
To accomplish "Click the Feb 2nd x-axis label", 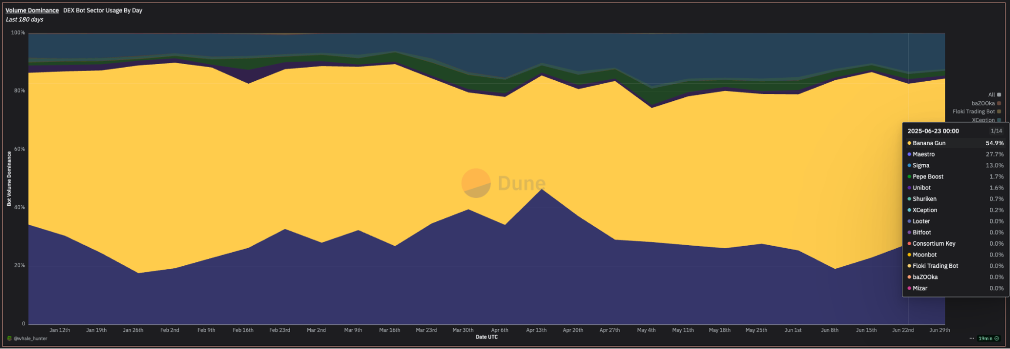I will [170, 330].
